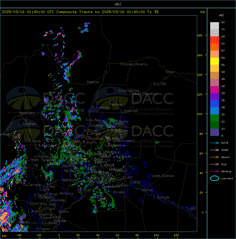Click the 'C_Guido' map label
The height and width of the screenshot is (239, 236).
35,141
